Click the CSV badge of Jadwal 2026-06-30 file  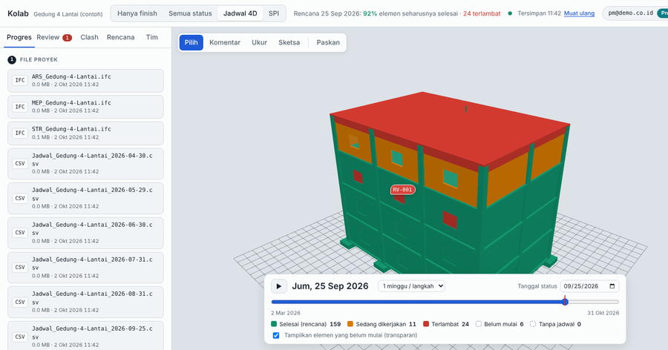click(20, 233)
